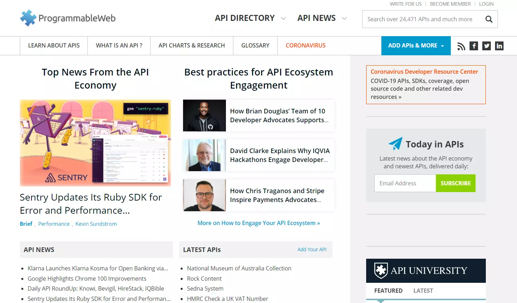Open the RSS feed icon

coord(461,46)
